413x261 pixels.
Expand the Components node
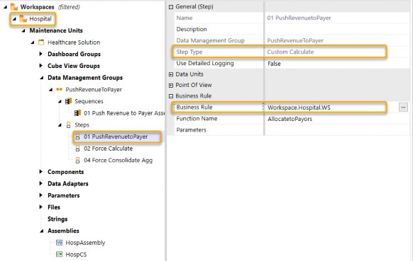tap(41, 171)
